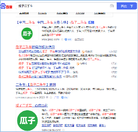The height and width of the screenshot is (132, 138).
Task: Click the gray icon after sempage.guazi.com date
Action: [x=51, y=97]
